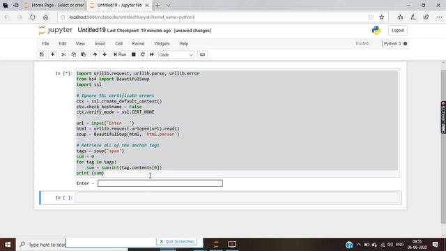
Task: Open the cell type Code dropdown
Action: 176,54
